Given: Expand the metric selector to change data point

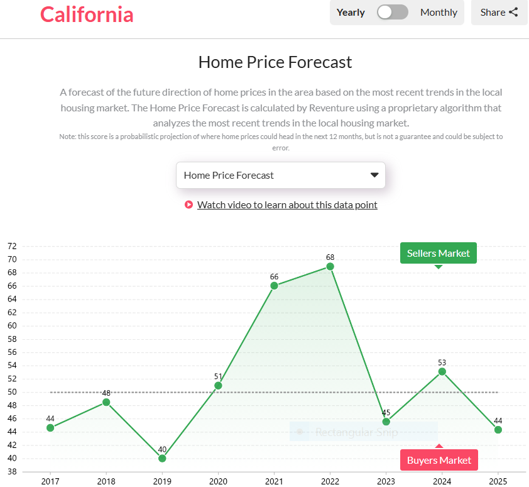Looking at the screenshot, I should coord(280,175).
